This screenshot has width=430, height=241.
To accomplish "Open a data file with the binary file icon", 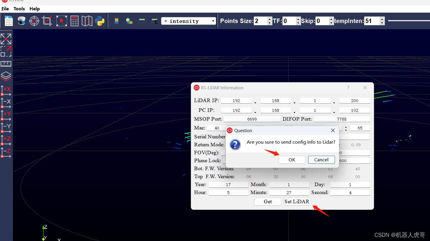I will [x=9, y=21].
